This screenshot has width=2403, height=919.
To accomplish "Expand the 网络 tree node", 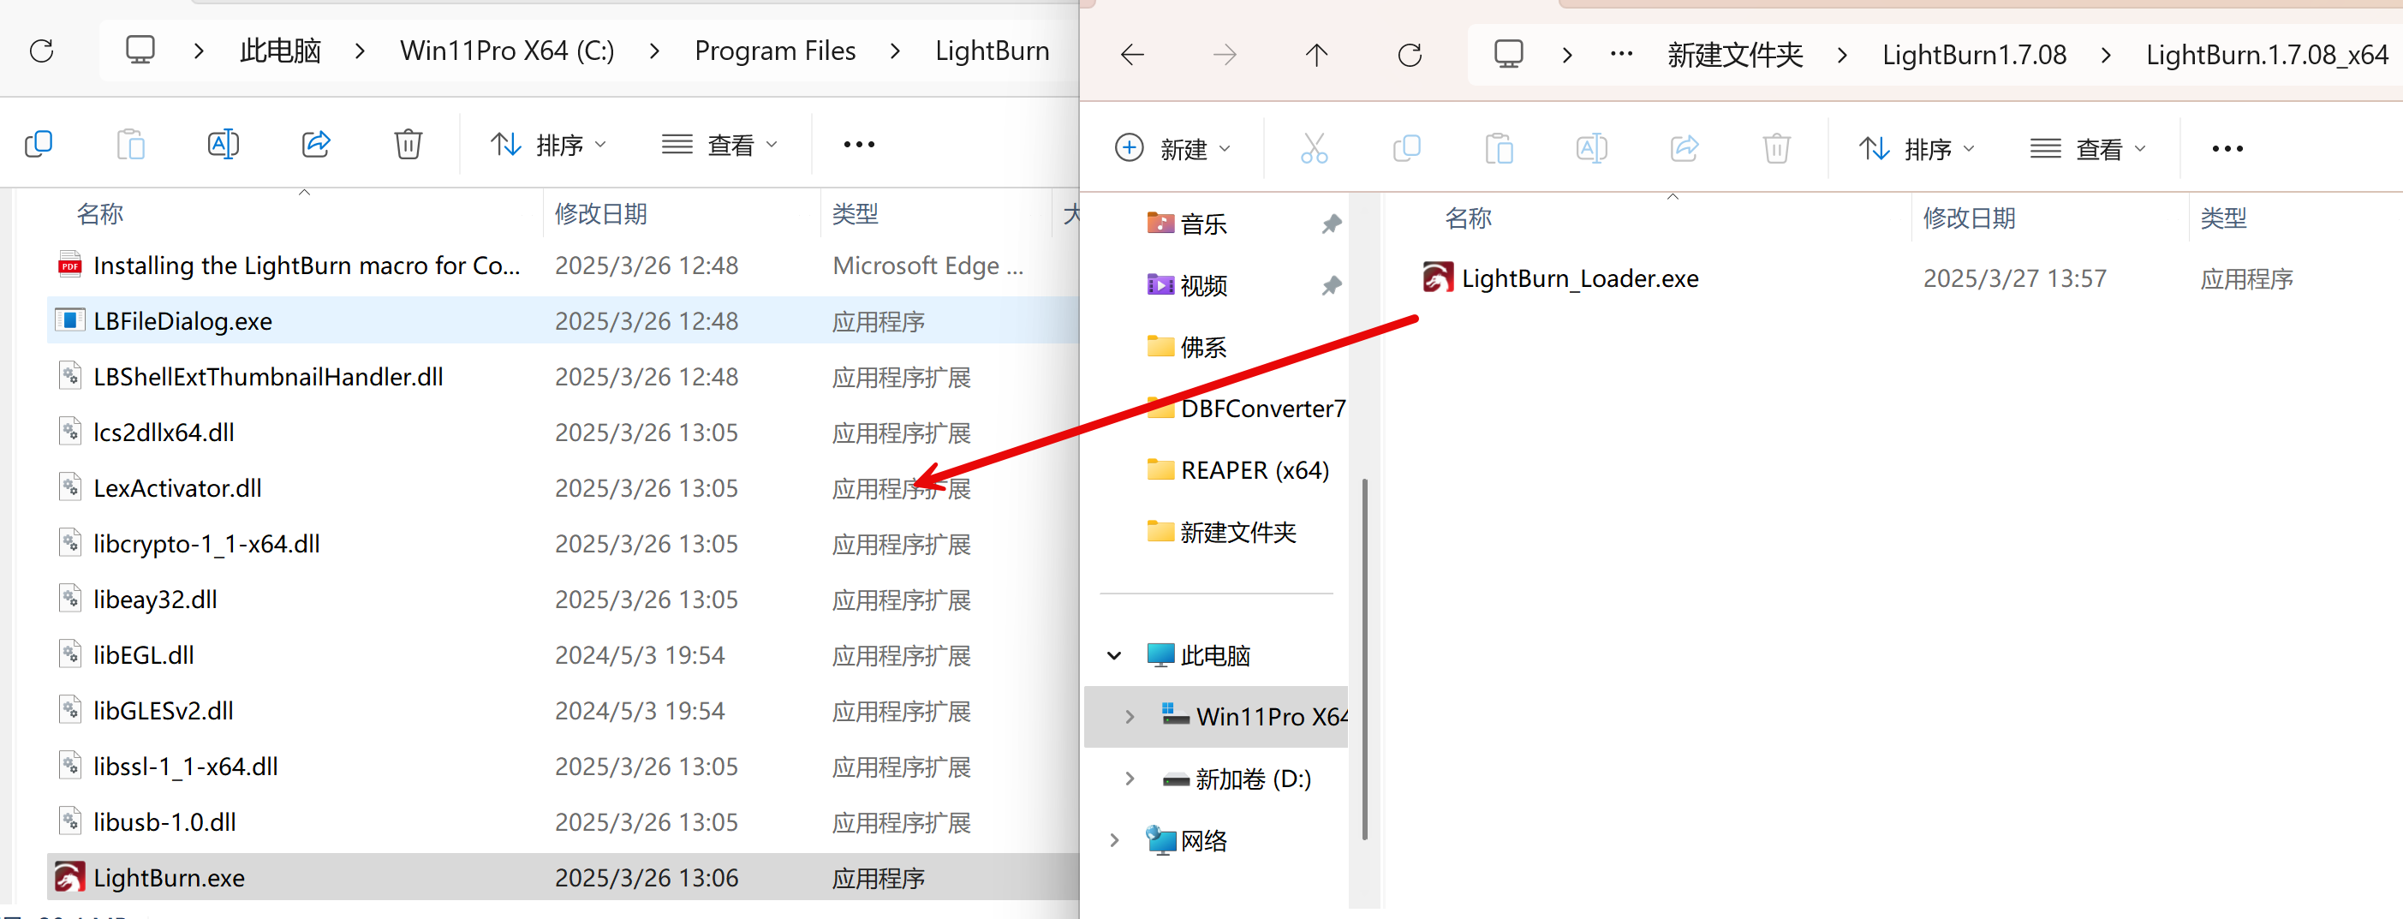I will [x=1114, y=839].
